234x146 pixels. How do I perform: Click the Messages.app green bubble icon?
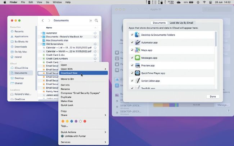coord(137,58)
